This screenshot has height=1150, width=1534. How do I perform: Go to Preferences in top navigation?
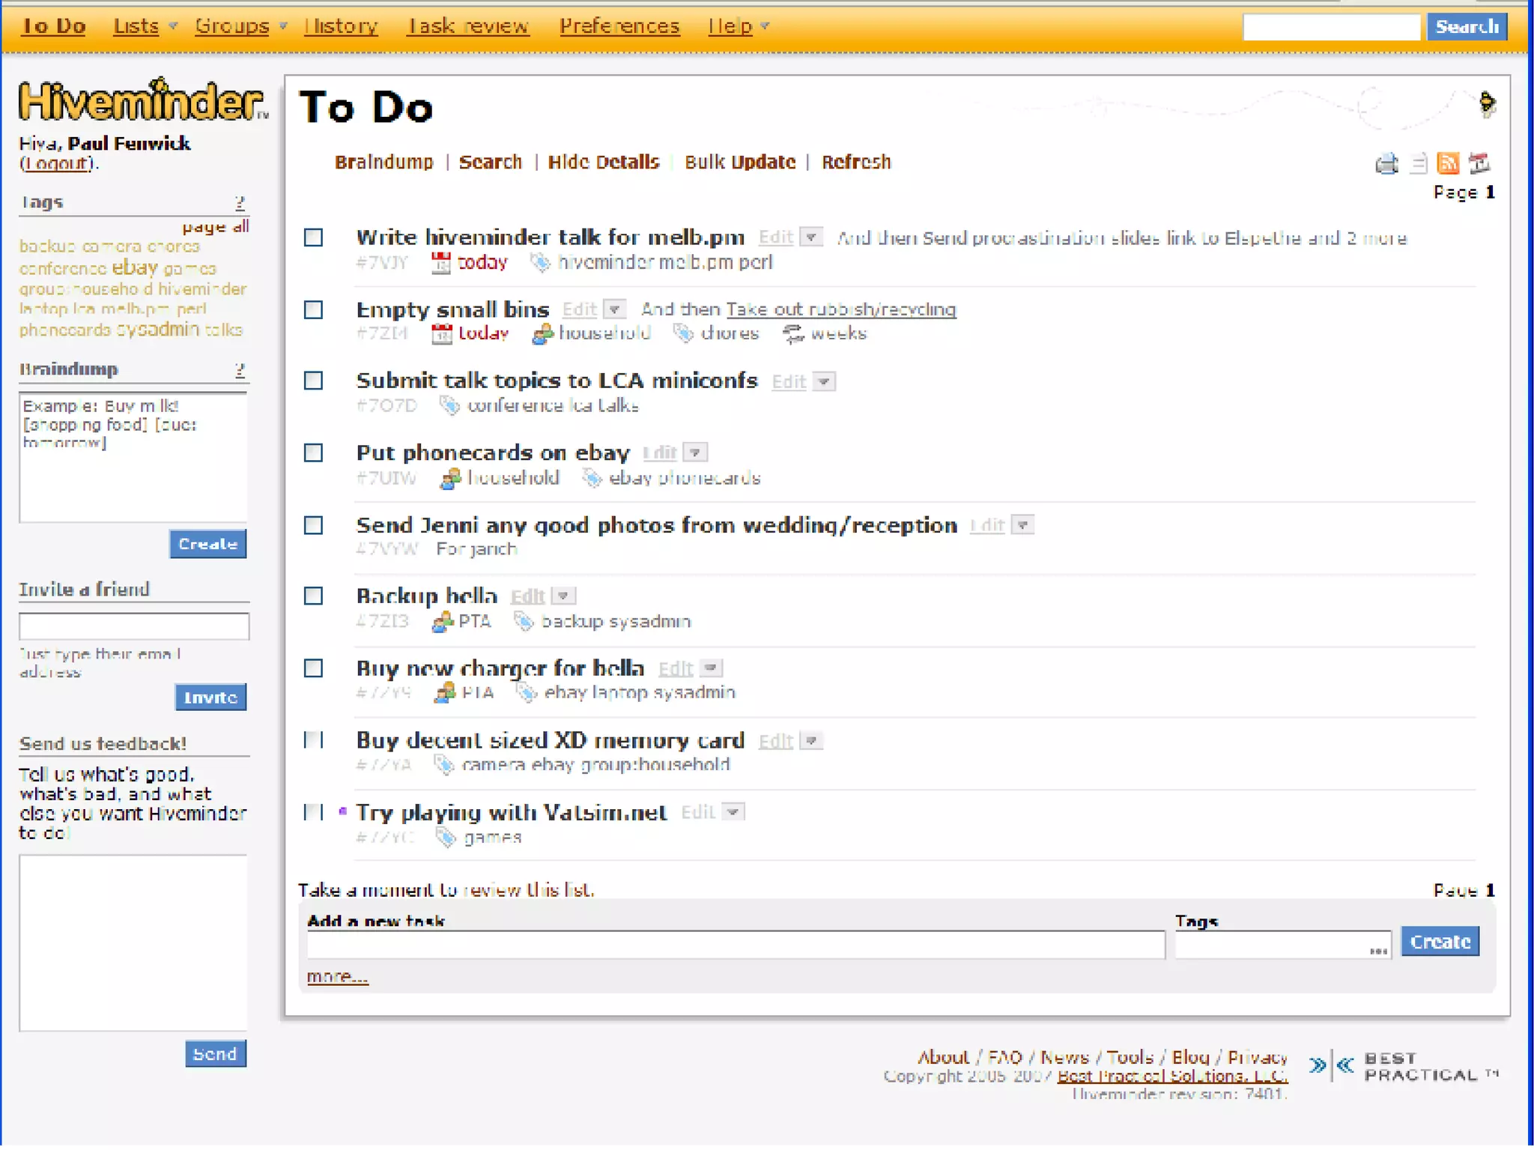(619, 26)
